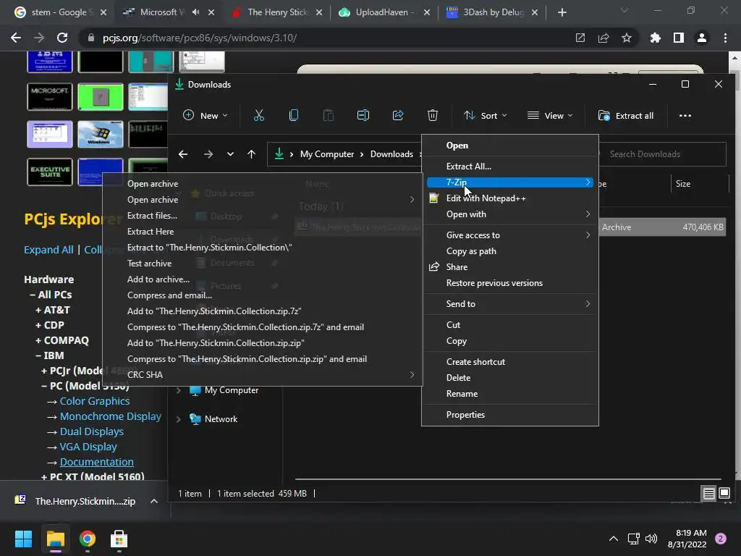Open the Documentation link
Screen dimensions: 741x556
(97, 462)
